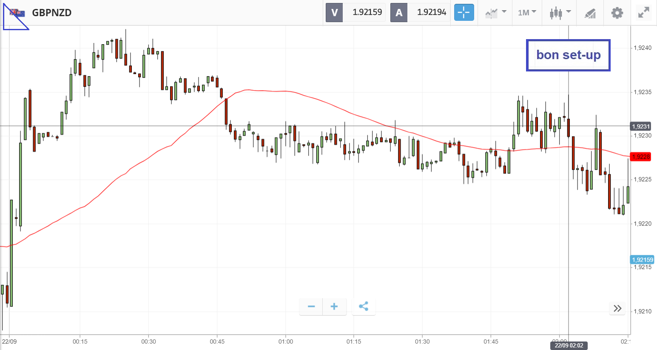This screenshot has height=350, width=657.
Task: Click the A buy price 1.92194
Action: click(431, 12)
